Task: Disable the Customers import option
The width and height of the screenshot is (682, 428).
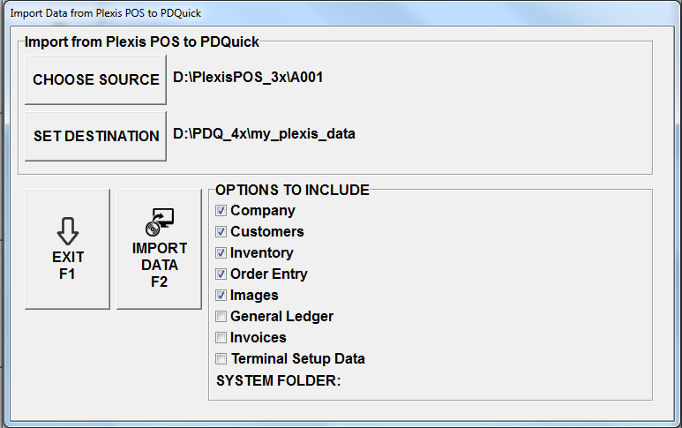Action: tap(221, 232)
